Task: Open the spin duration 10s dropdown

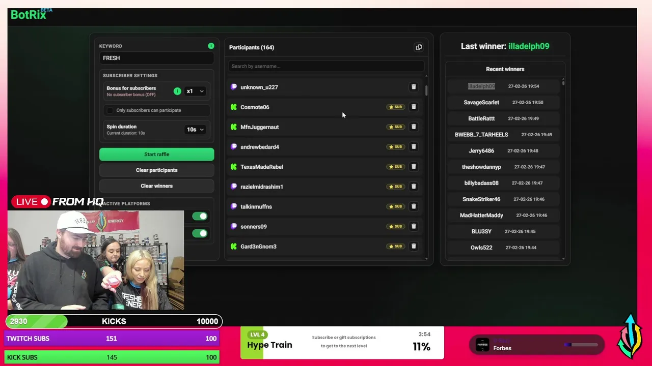Action: 195,130
